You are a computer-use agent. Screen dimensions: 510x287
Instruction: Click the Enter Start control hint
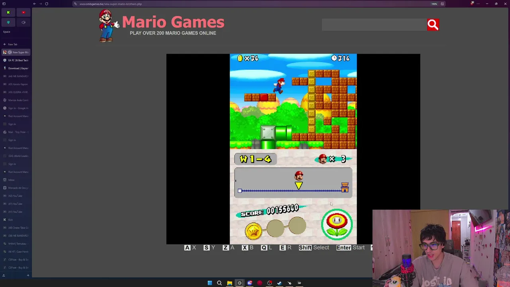pyautogui.click(x=350, y=248)
